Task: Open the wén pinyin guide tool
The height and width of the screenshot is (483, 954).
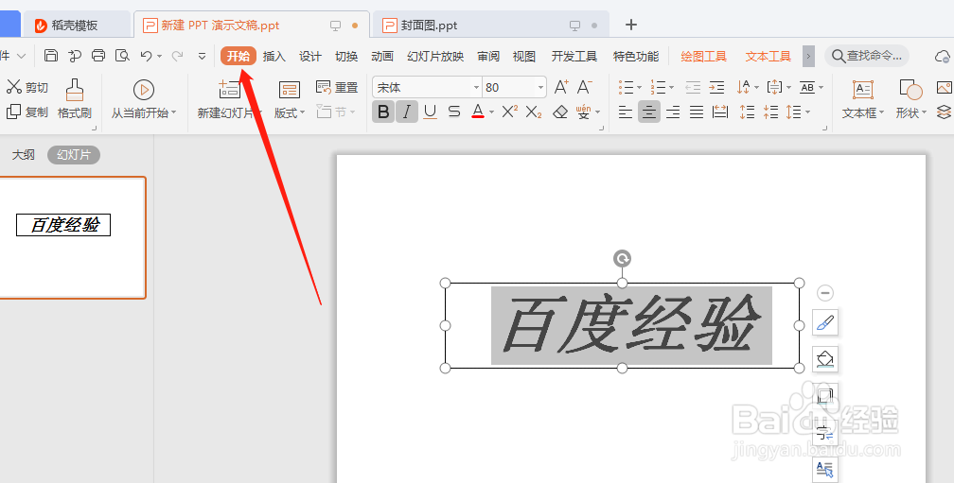Action: [583, 112]
